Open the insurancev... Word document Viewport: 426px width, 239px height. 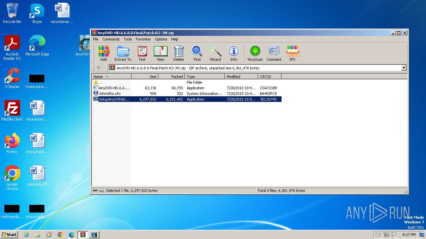pos(37,111)
